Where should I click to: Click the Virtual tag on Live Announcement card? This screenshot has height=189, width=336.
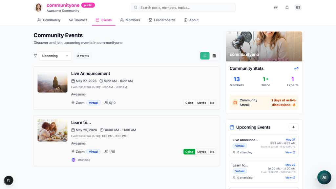pyautogui.click(x=94, y=103)
